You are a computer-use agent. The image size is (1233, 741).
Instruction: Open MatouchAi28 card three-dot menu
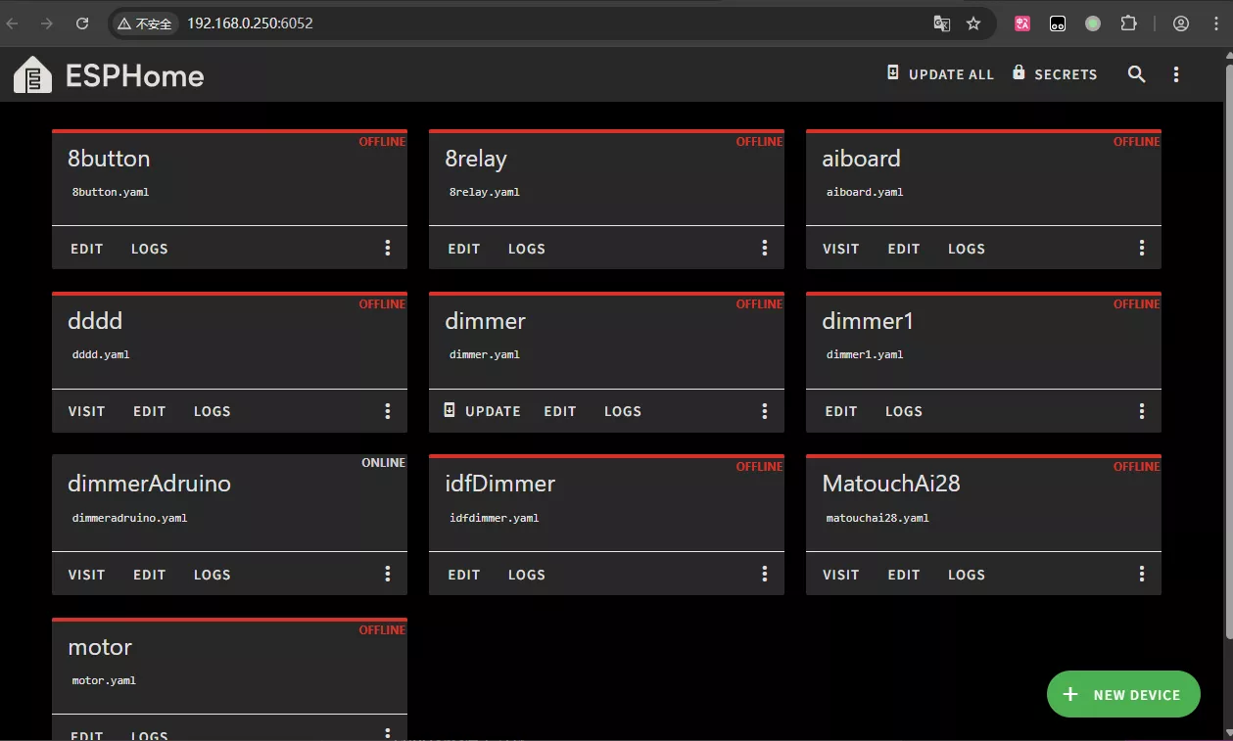tap(1142, 575)
